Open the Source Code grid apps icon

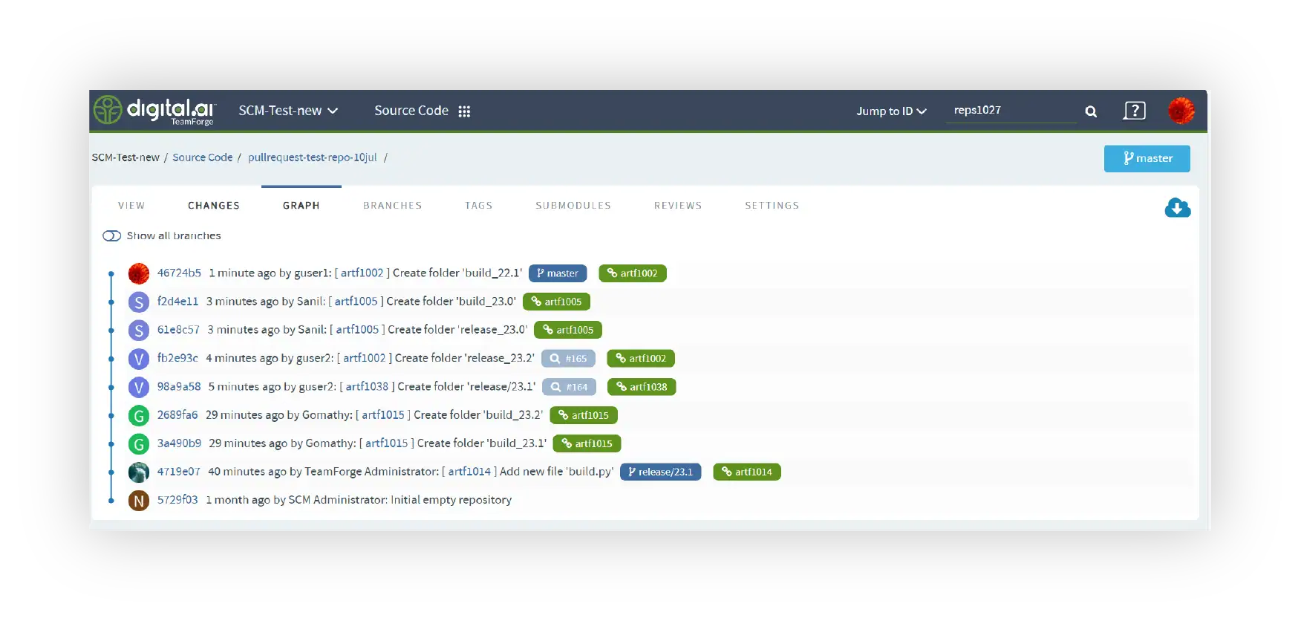(x=464, y=111)
